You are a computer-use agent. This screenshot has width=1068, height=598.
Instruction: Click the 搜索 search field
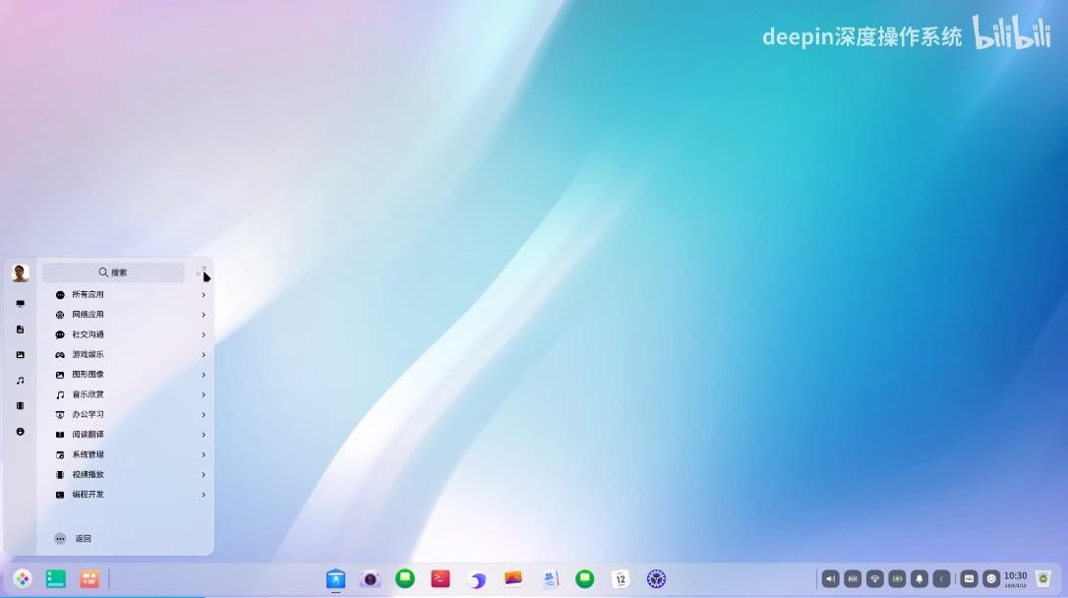[113, 272]
